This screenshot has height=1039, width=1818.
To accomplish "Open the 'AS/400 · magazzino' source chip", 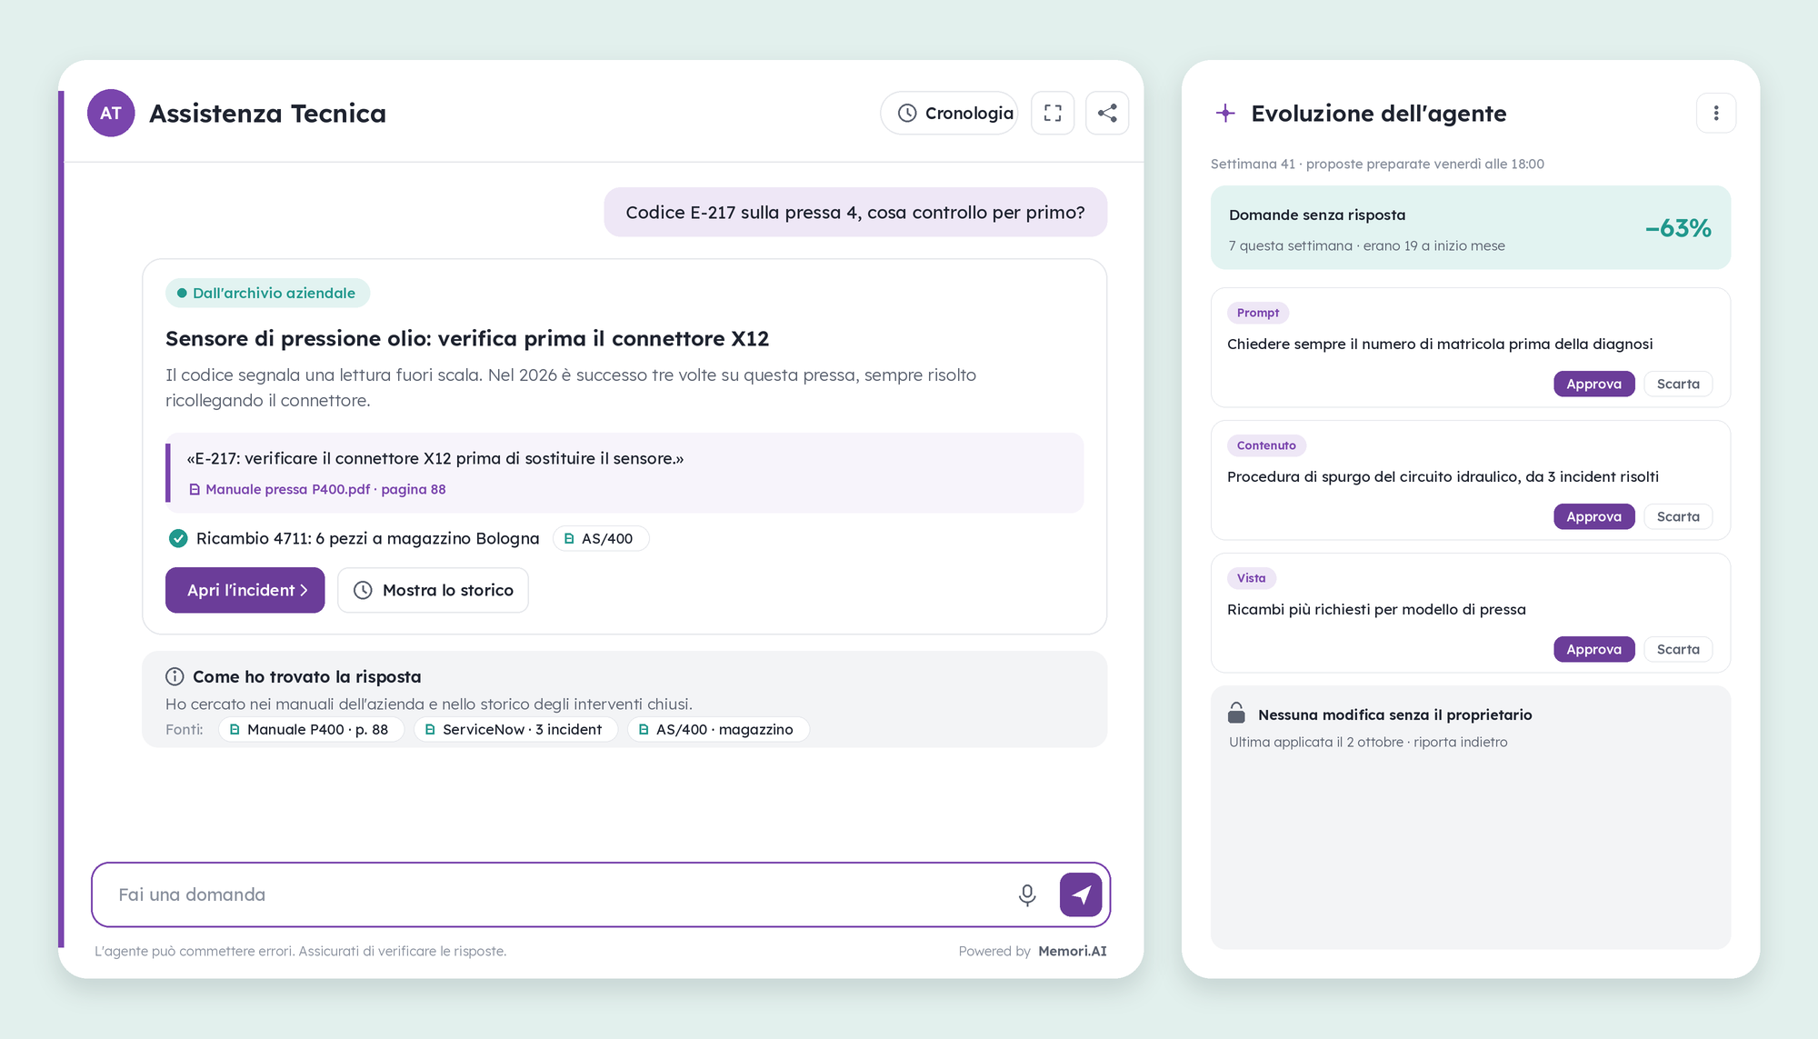I will coord(717,729).
